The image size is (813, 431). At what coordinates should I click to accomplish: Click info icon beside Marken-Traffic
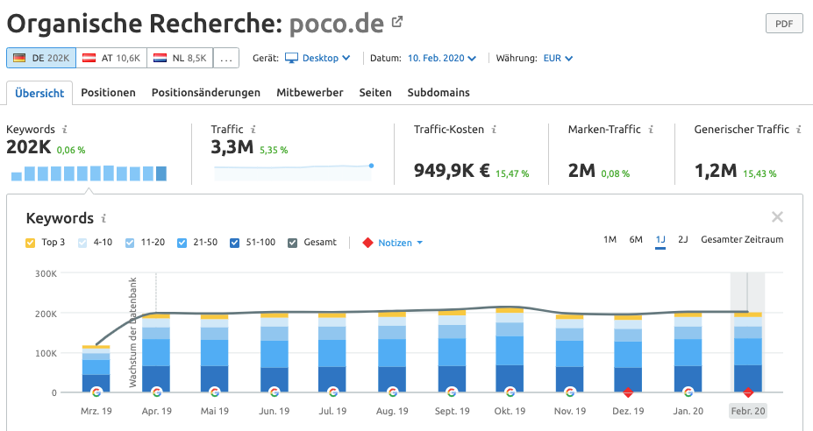coord(652,130)
